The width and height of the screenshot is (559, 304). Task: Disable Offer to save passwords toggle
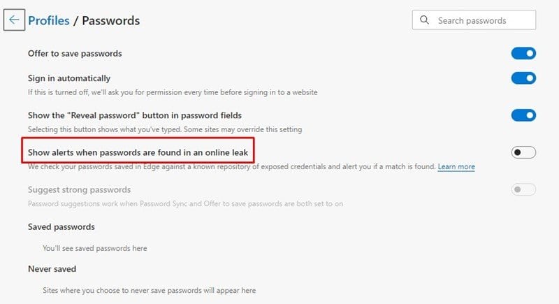pos(523,53)
